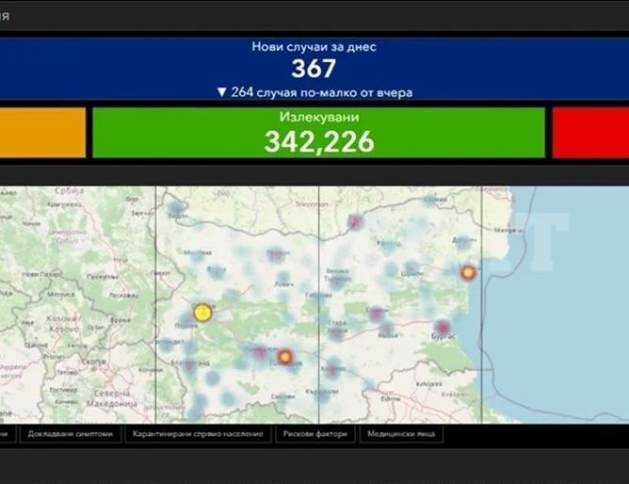629x484 pixels.
Task: Click the Vidin hotspot in northwest Bulgaria
Action: [x=176, y=208]
